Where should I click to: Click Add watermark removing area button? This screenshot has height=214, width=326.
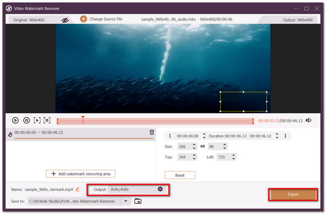pos(80,174)
